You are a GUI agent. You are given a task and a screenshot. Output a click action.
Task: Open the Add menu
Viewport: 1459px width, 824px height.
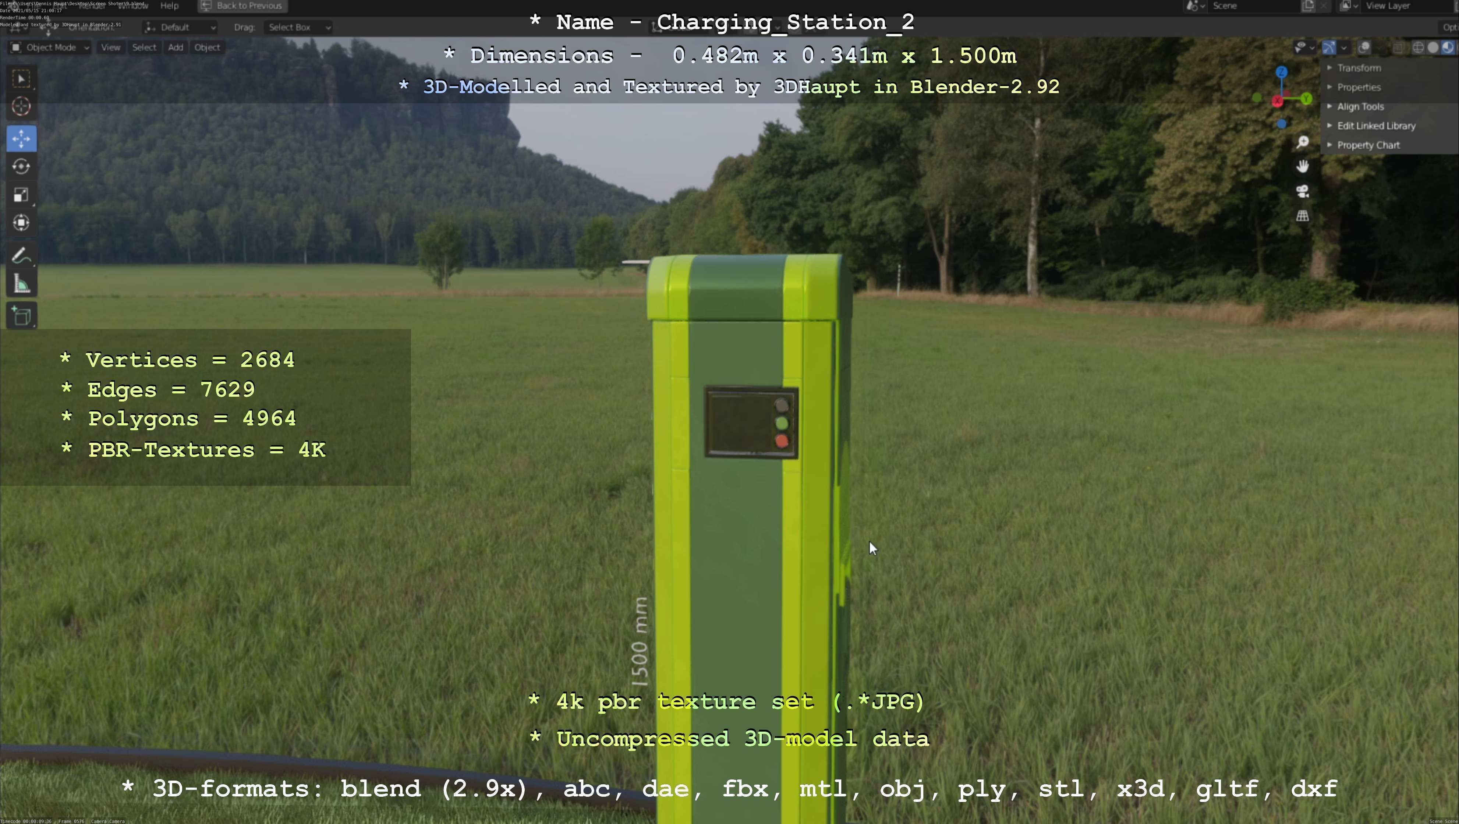click(175, 47)
